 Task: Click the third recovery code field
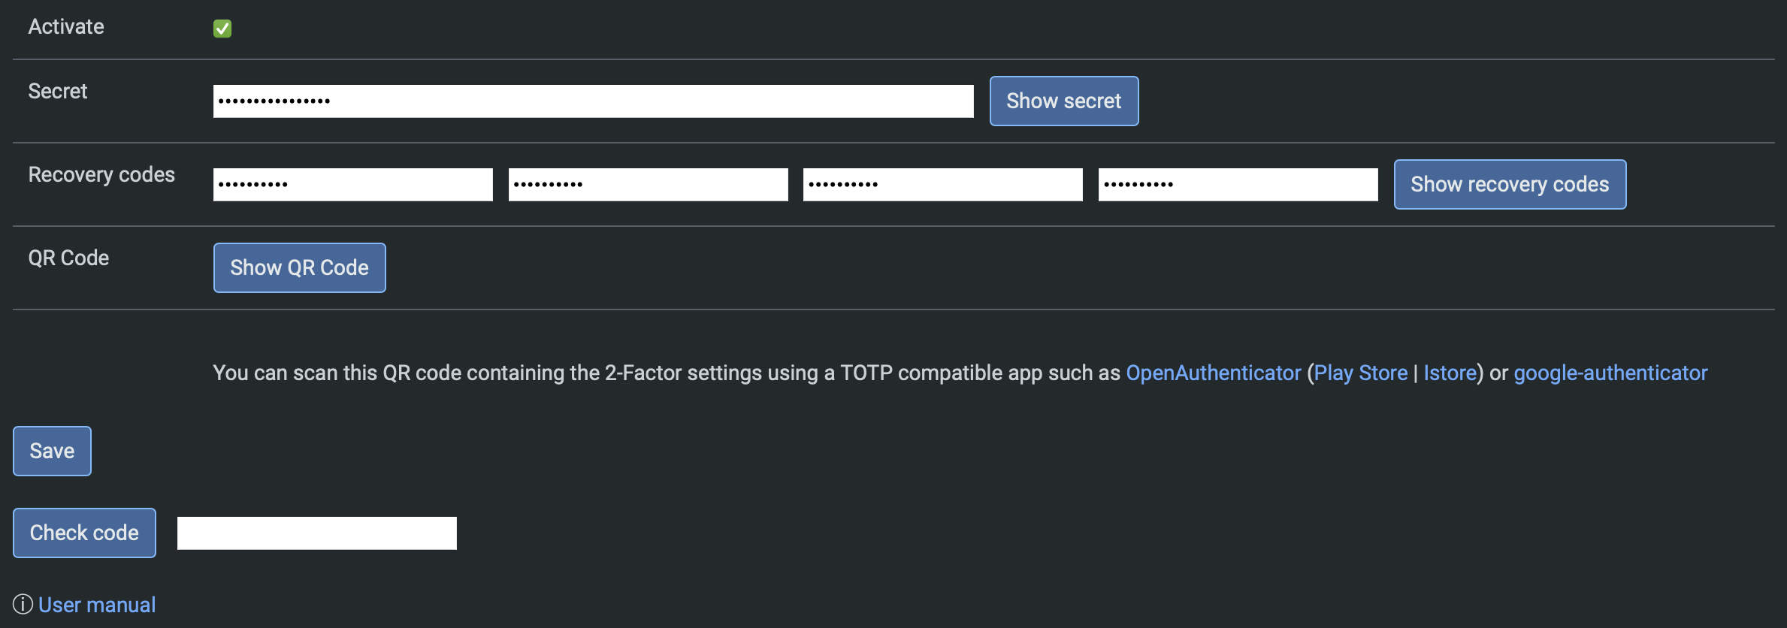point(942,185)
